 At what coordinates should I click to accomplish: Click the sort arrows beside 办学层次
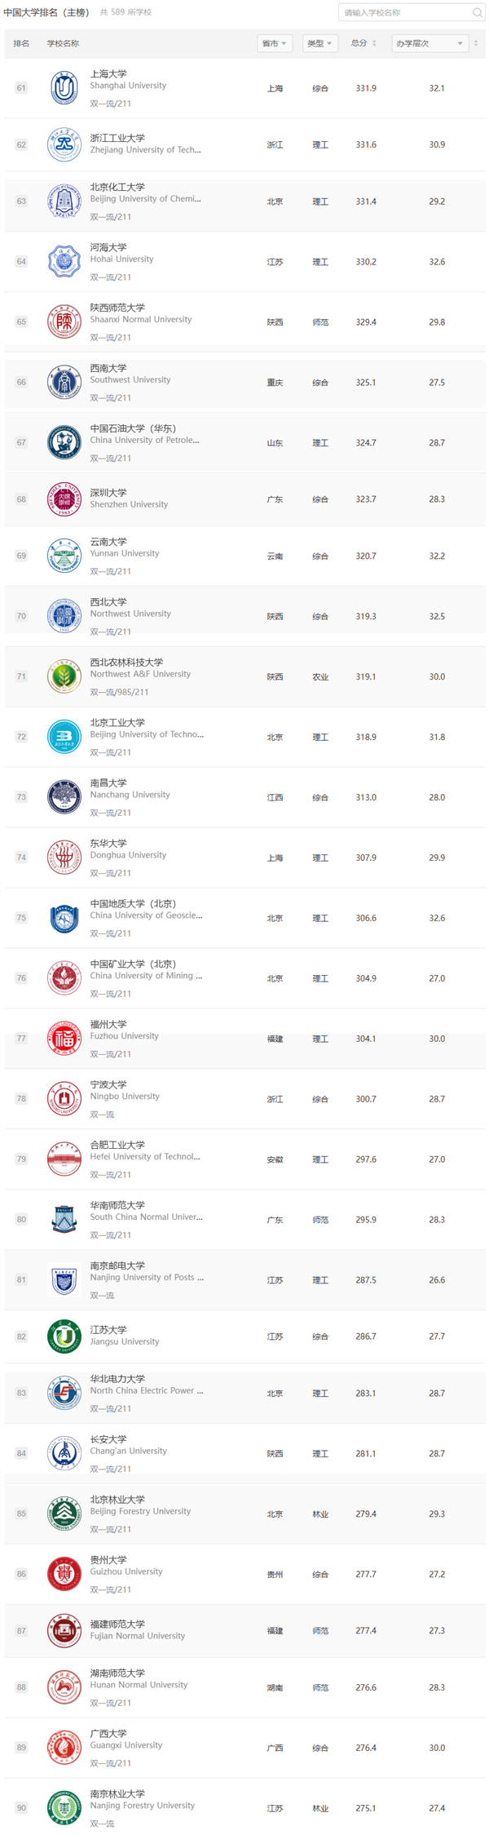pos(476,43)
